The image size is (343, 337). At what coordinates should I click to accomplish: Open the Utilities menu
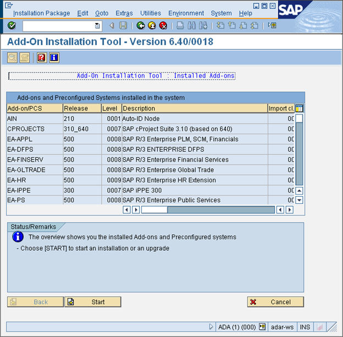coord(151,13)
